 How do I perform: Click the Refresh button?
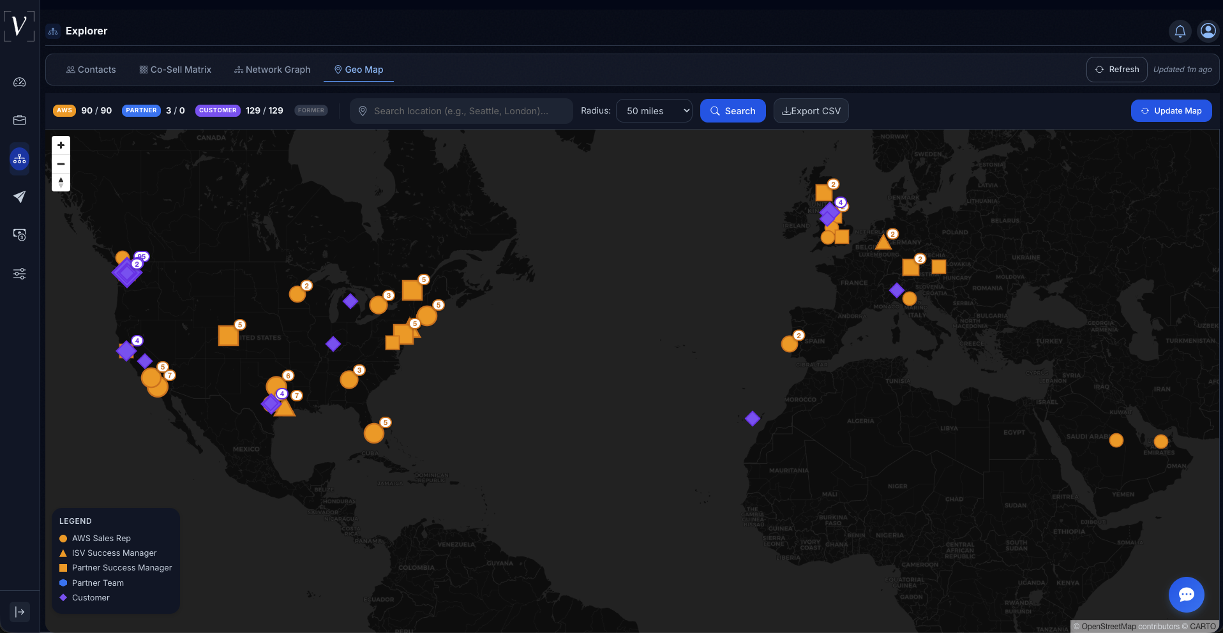pyautogui.click(x=1117, y=70)
